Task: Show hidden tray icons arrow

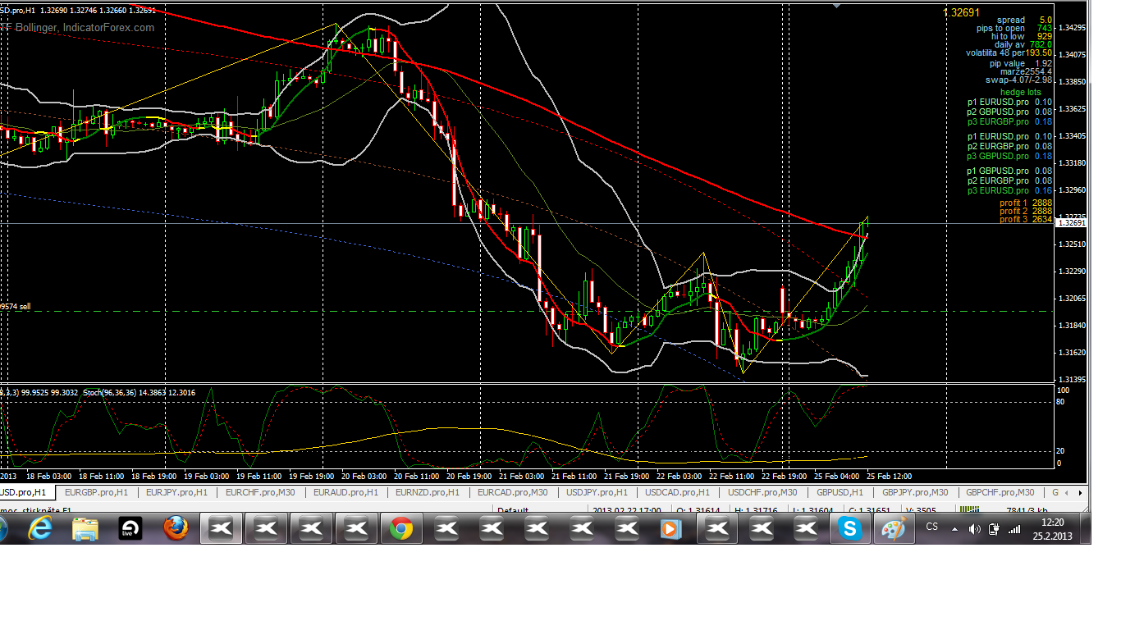Action: pos(954,529)
